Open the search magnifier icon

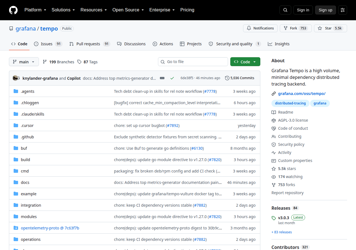tap(285, 10)
